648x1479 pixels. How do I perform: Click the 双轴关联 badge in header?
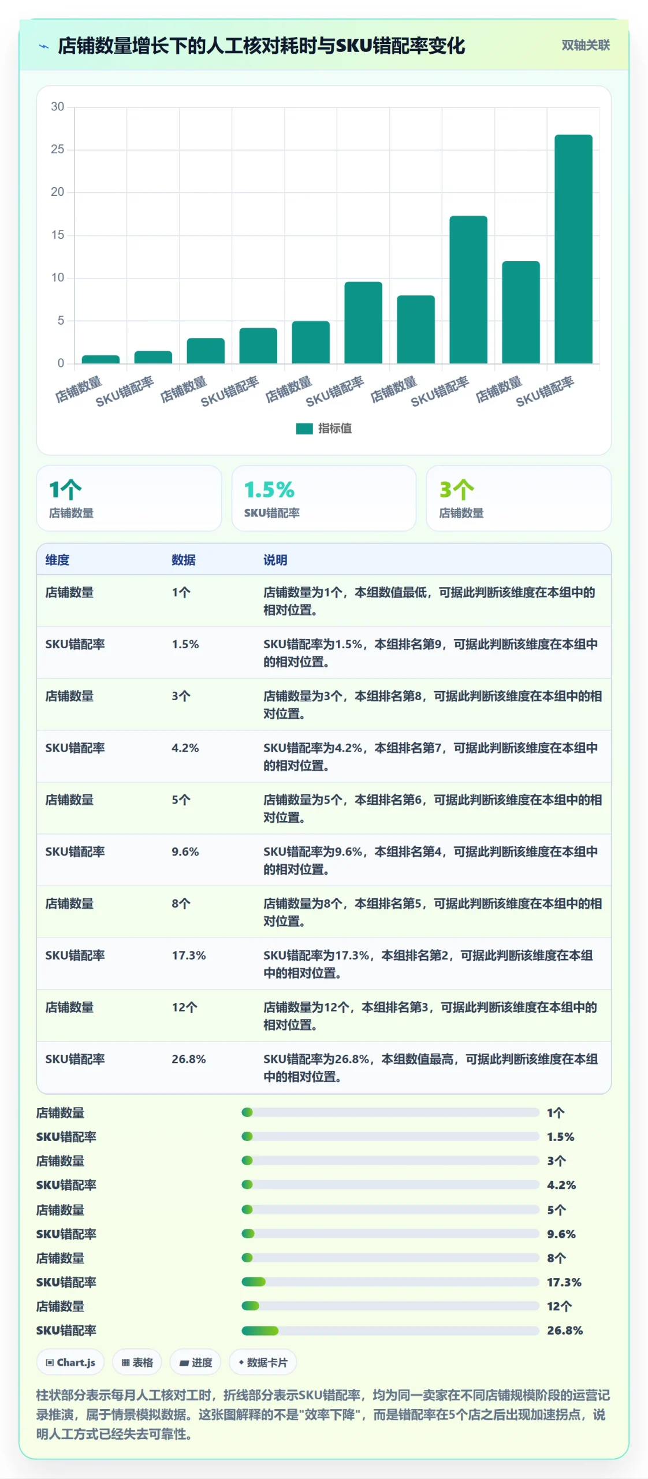(x=585, y=45)
